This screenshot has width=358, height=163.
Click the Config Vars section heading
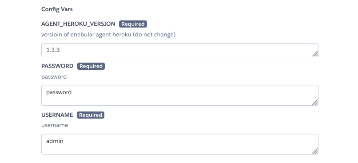(x=57, y=9)
